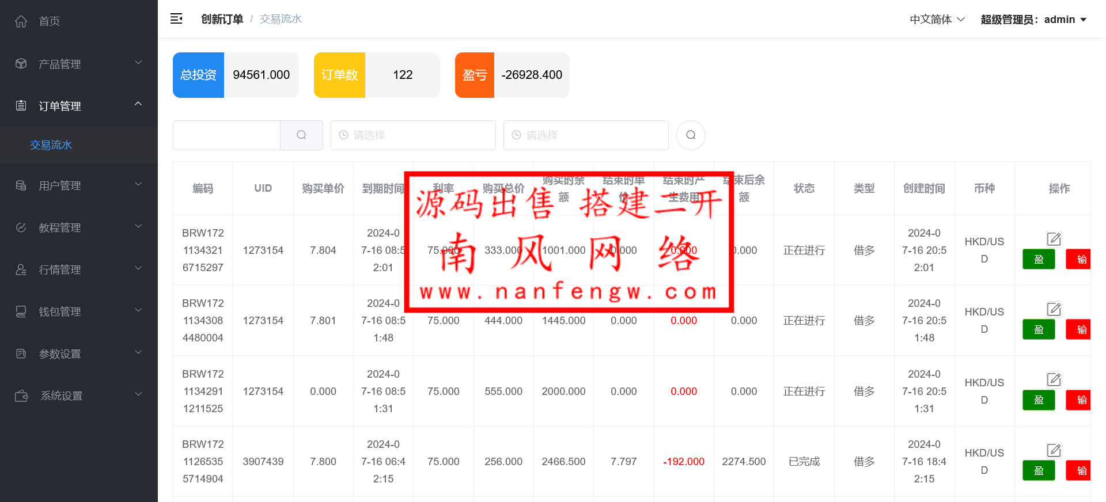Click the search icon beside the text input
The height and width of the screenshot is (502, 1106).
(301, 135)
